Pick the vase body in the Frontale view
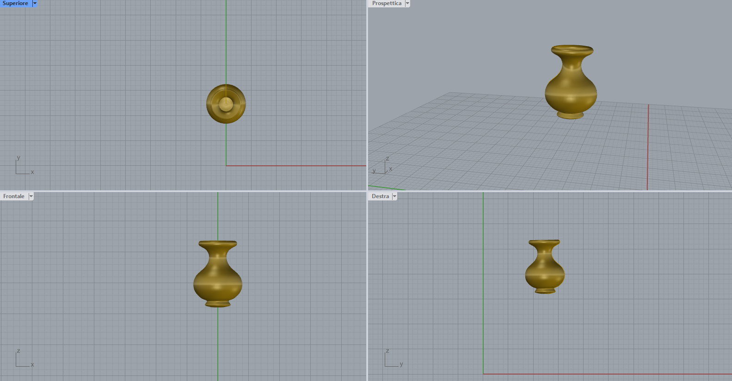 tap(217, 279)
